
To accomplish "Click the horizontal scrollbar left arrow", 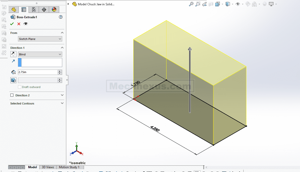I will (206, 167).
